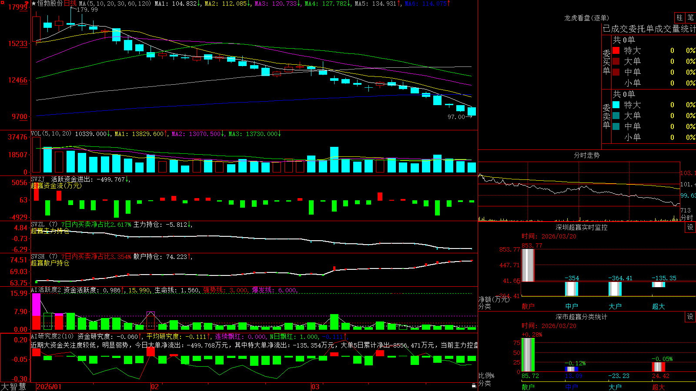Click the 委卖单 section label
Image resolution: width=696 pixels, height=391 pixels.
[x=606, y=116]
